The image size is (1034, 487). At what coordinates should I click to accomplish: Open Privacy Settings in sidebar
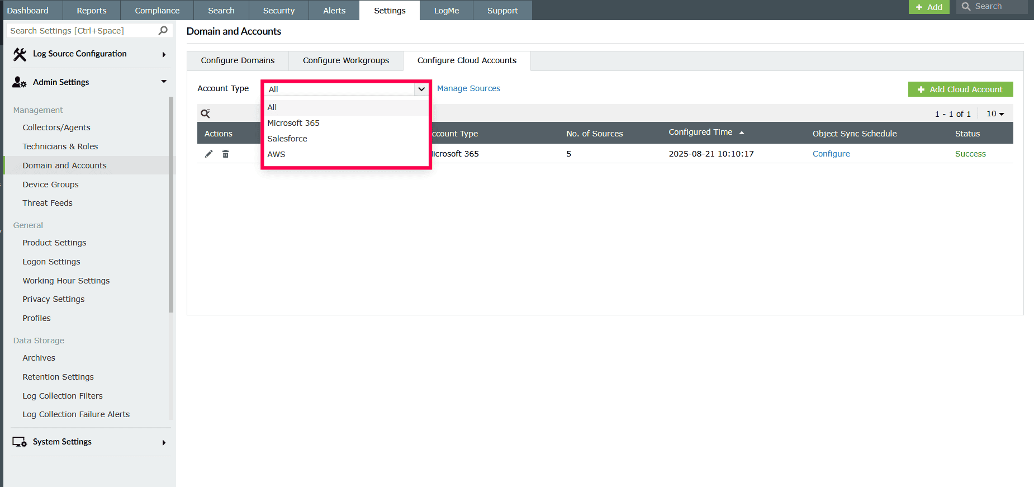tap(54, 299)
